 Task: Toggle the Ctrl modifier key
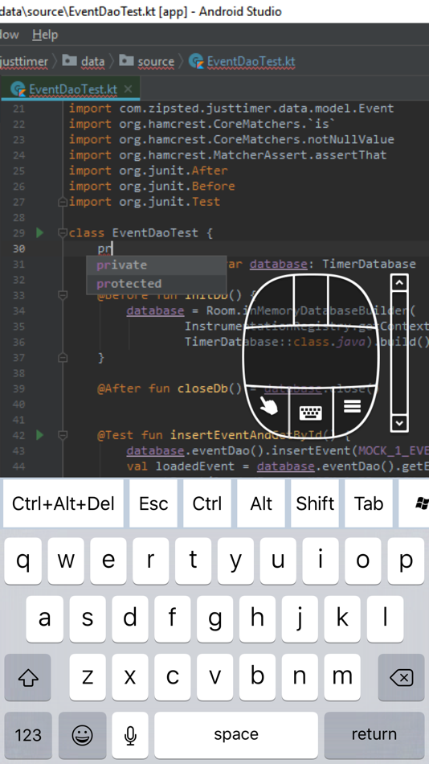coord(207,503)
